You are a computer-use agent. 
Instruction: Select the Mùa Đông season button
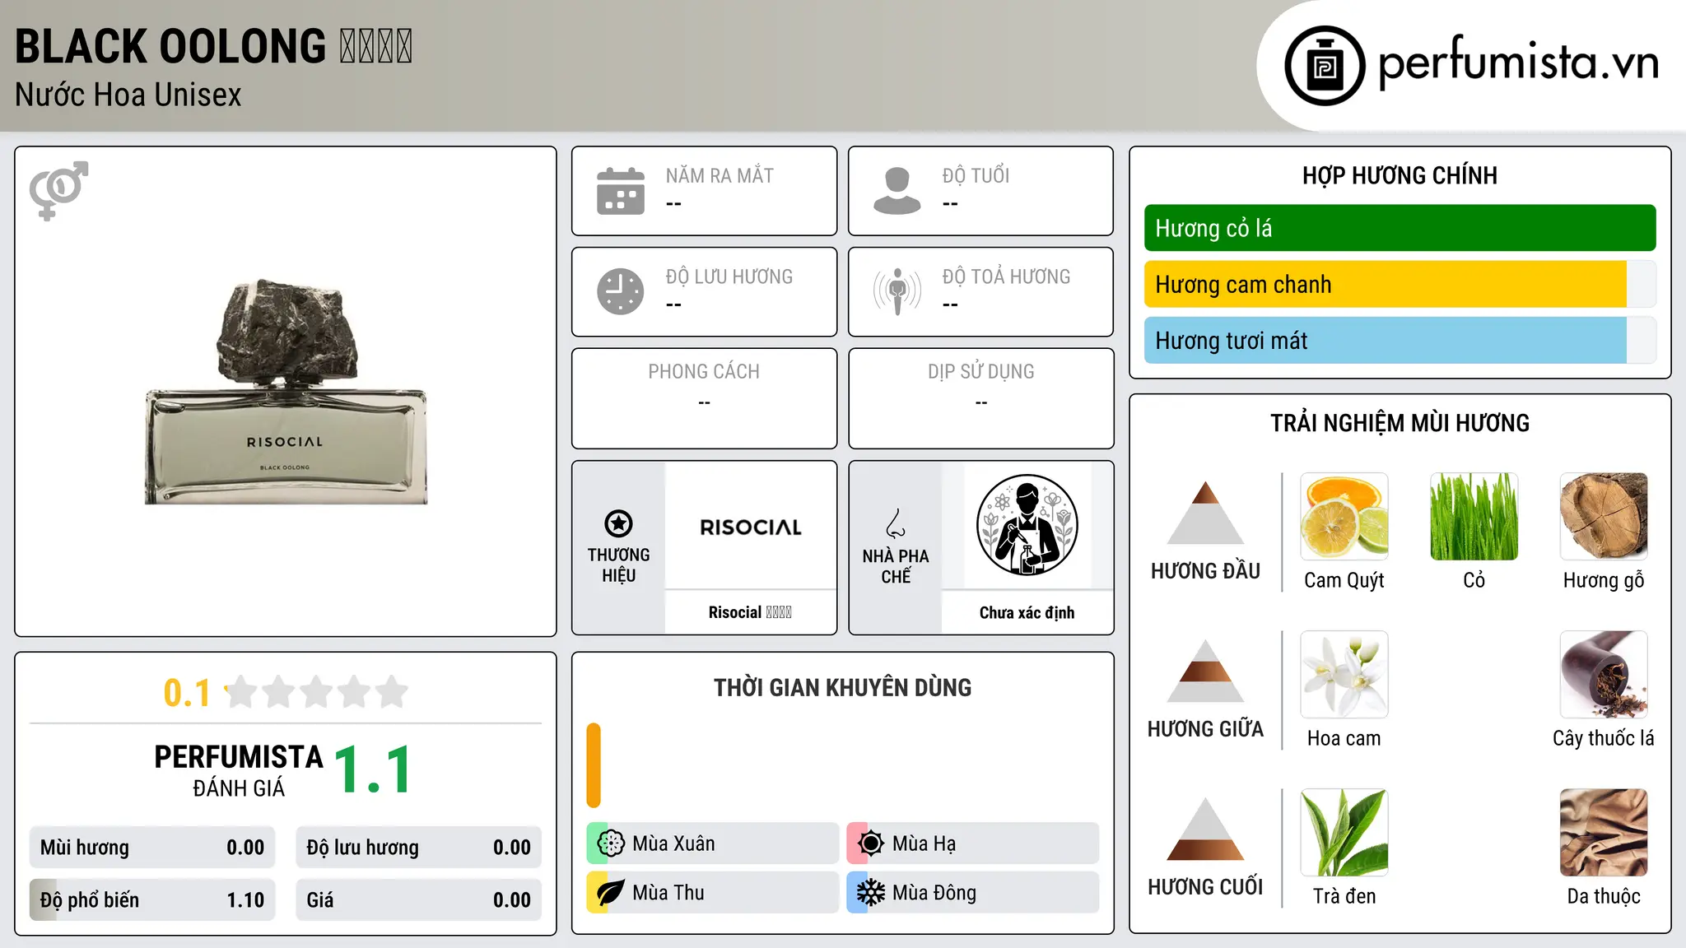tap(973, 893)
